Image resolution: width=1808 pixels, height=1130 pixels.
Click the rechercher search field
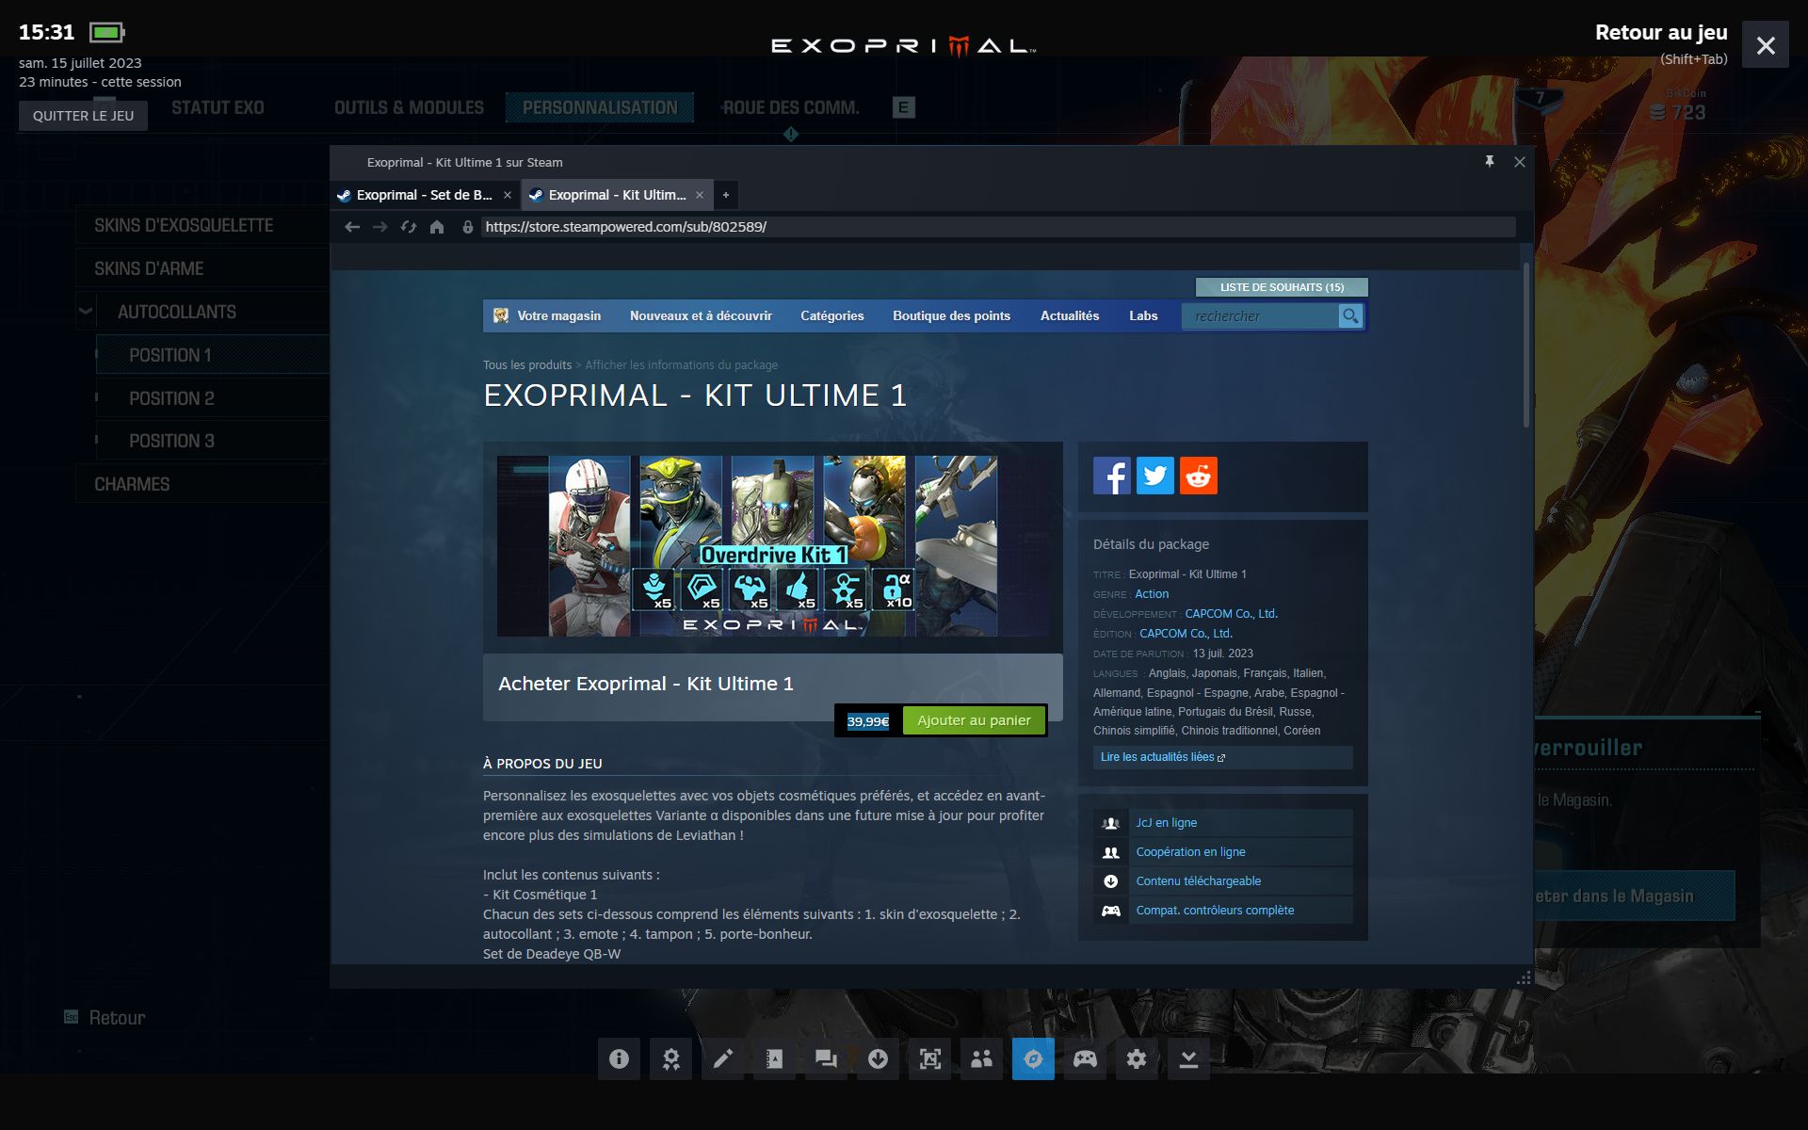click(1260, 316)
